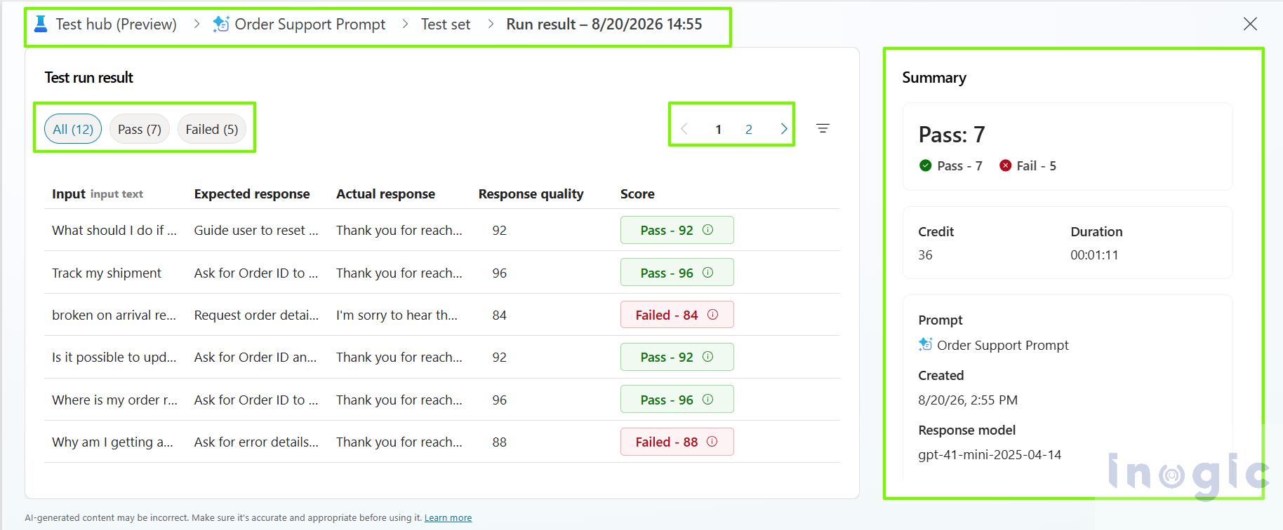The width and height of the screenshot is (1283, 530).
Task: Click the response quality value 84
Action: pos(499,315)
